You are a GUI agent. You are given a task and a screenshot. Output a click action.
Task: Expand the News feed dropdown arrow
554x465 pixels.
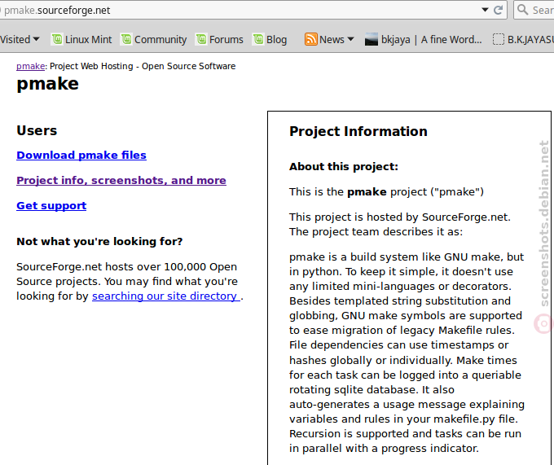[350, 39]
